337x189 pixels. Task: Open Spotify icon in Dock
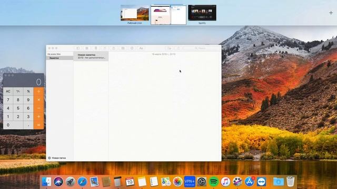pyautogui.click(x=213, y=182)
